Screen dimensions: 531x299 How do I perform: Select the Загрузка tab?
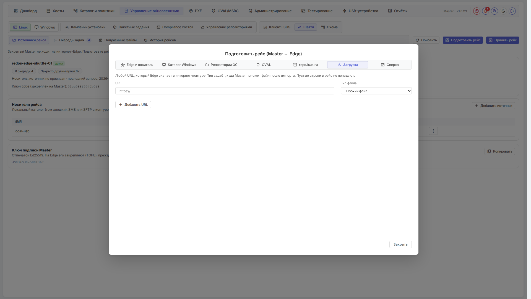click(x=348, y=65)
